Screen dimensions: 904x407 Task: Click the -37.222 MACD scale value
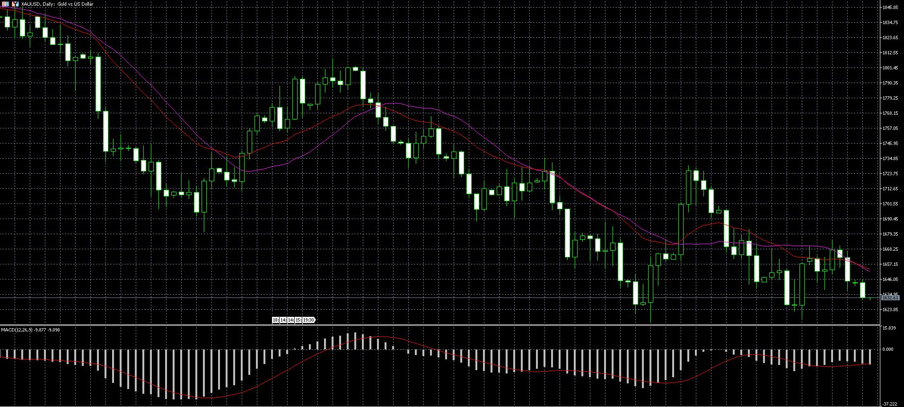tap(890, 404)
